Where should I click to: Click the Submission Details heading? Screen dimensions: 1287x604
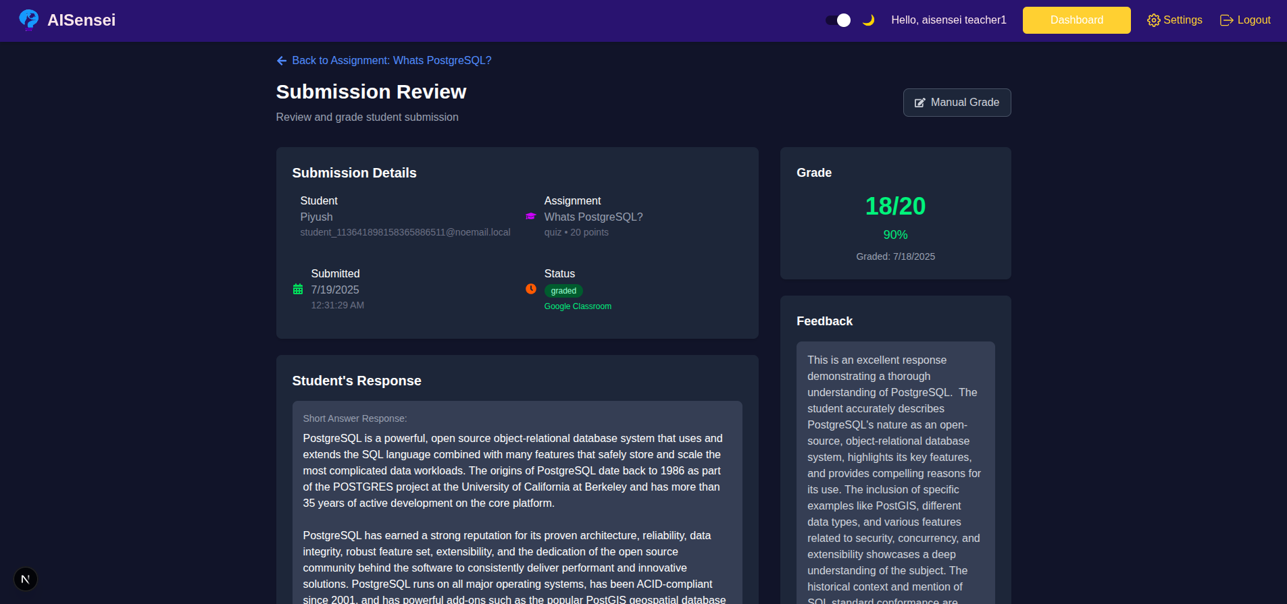(x=354, y=173)
